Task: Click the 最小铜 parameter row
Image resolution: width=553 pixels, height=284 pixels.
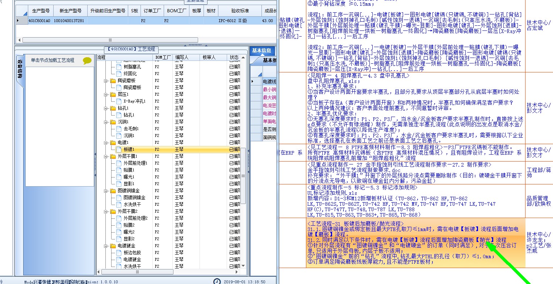Action: tap(269, 89)
